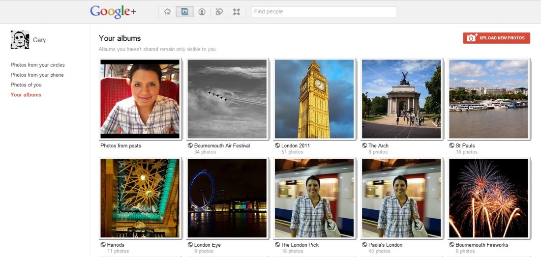Image resolution: width=541 pixels, height=257 pixels.
Task: Click the Upload New Photos button
Action: 496,38
